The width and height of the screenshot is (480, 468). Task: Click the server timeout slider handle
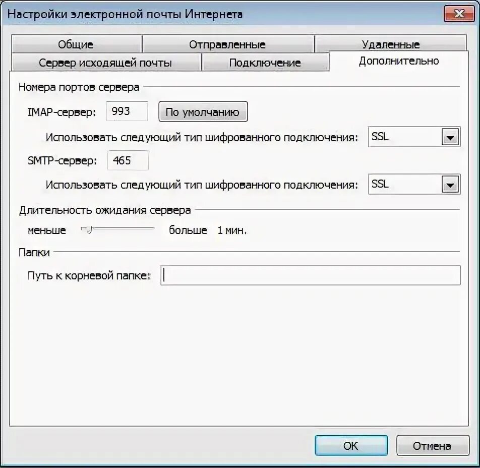pos(88,229)
